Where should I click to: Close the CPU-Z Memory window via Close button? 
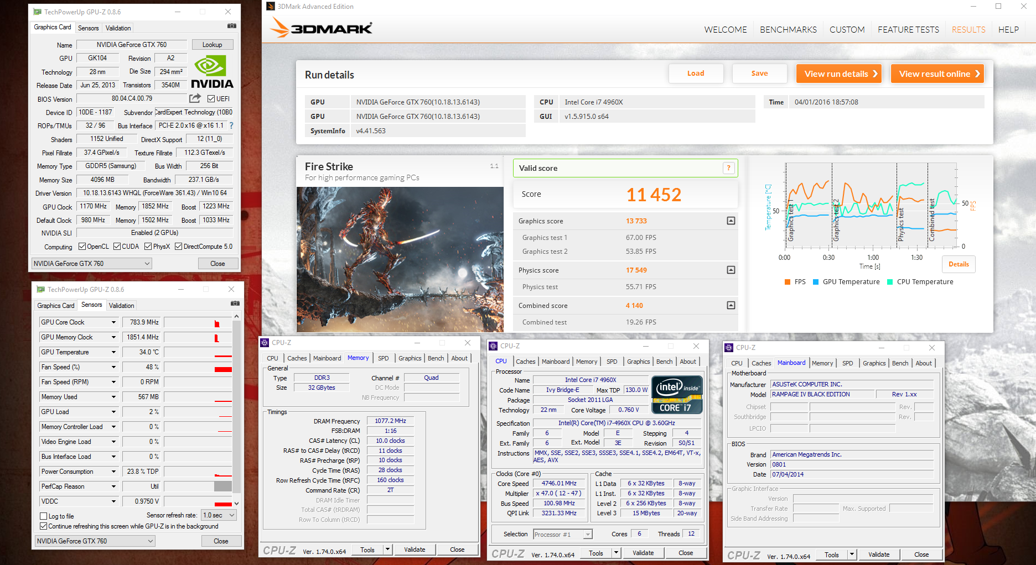tap(457, 550)
